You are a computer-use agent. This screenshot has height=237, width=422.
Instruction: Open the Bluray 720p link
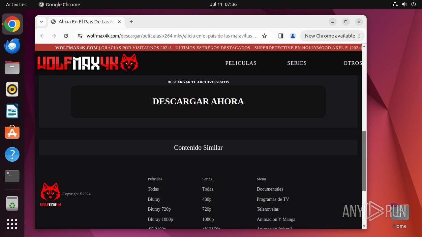click(159, 209)
